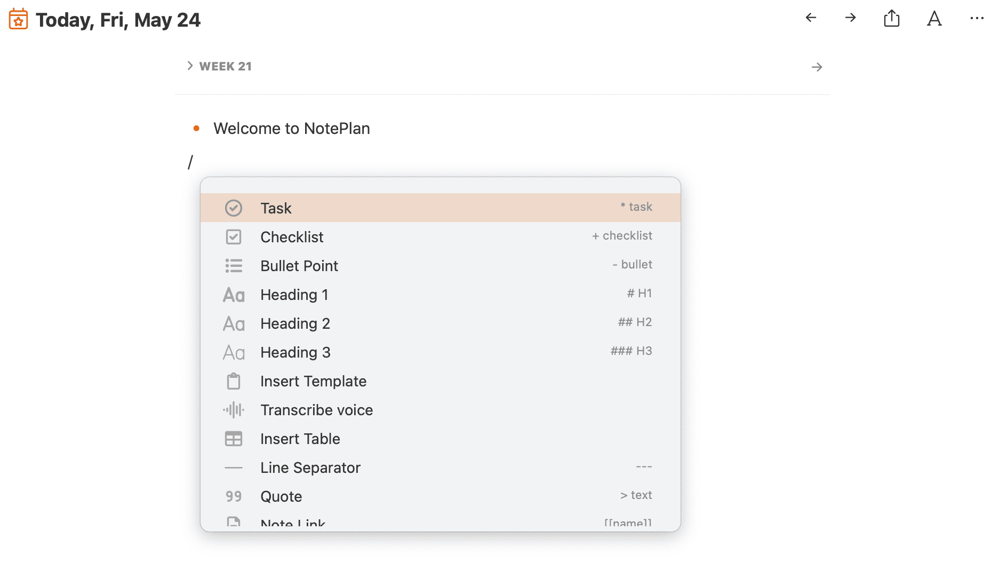1007x570 pixels.
Task: Navigate forward with the right arrow
Action: click(851, 18)
